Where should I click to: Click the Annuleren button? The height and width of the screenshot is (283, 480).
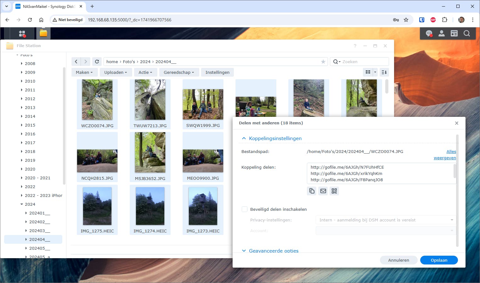tap(398, 260)
